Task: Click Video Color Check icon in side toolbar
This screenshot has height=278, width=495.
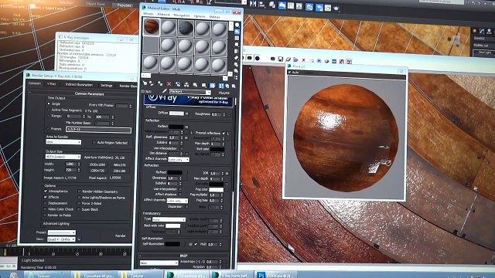Action: (237, 52)
